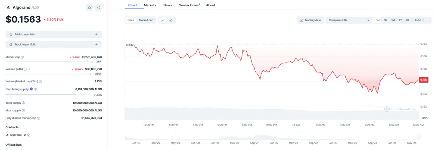This screenshot has width=435, height=150.
Task: Click the $1,278,432,676 market cap value
Action: pos(92,57)
